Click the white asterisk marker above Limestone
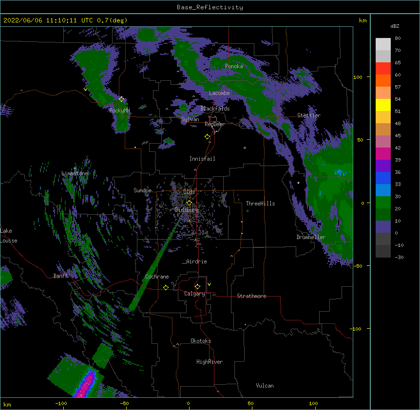Screen dimensions: 420x410 (x=75, y=168)
